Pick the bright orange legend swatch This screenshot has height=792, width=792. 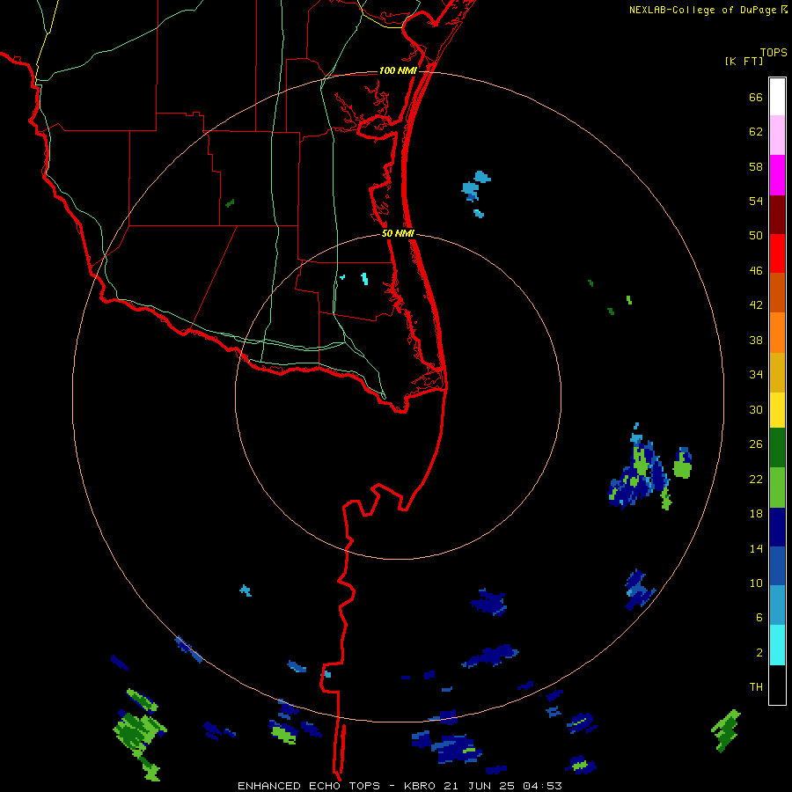[777, 333]
